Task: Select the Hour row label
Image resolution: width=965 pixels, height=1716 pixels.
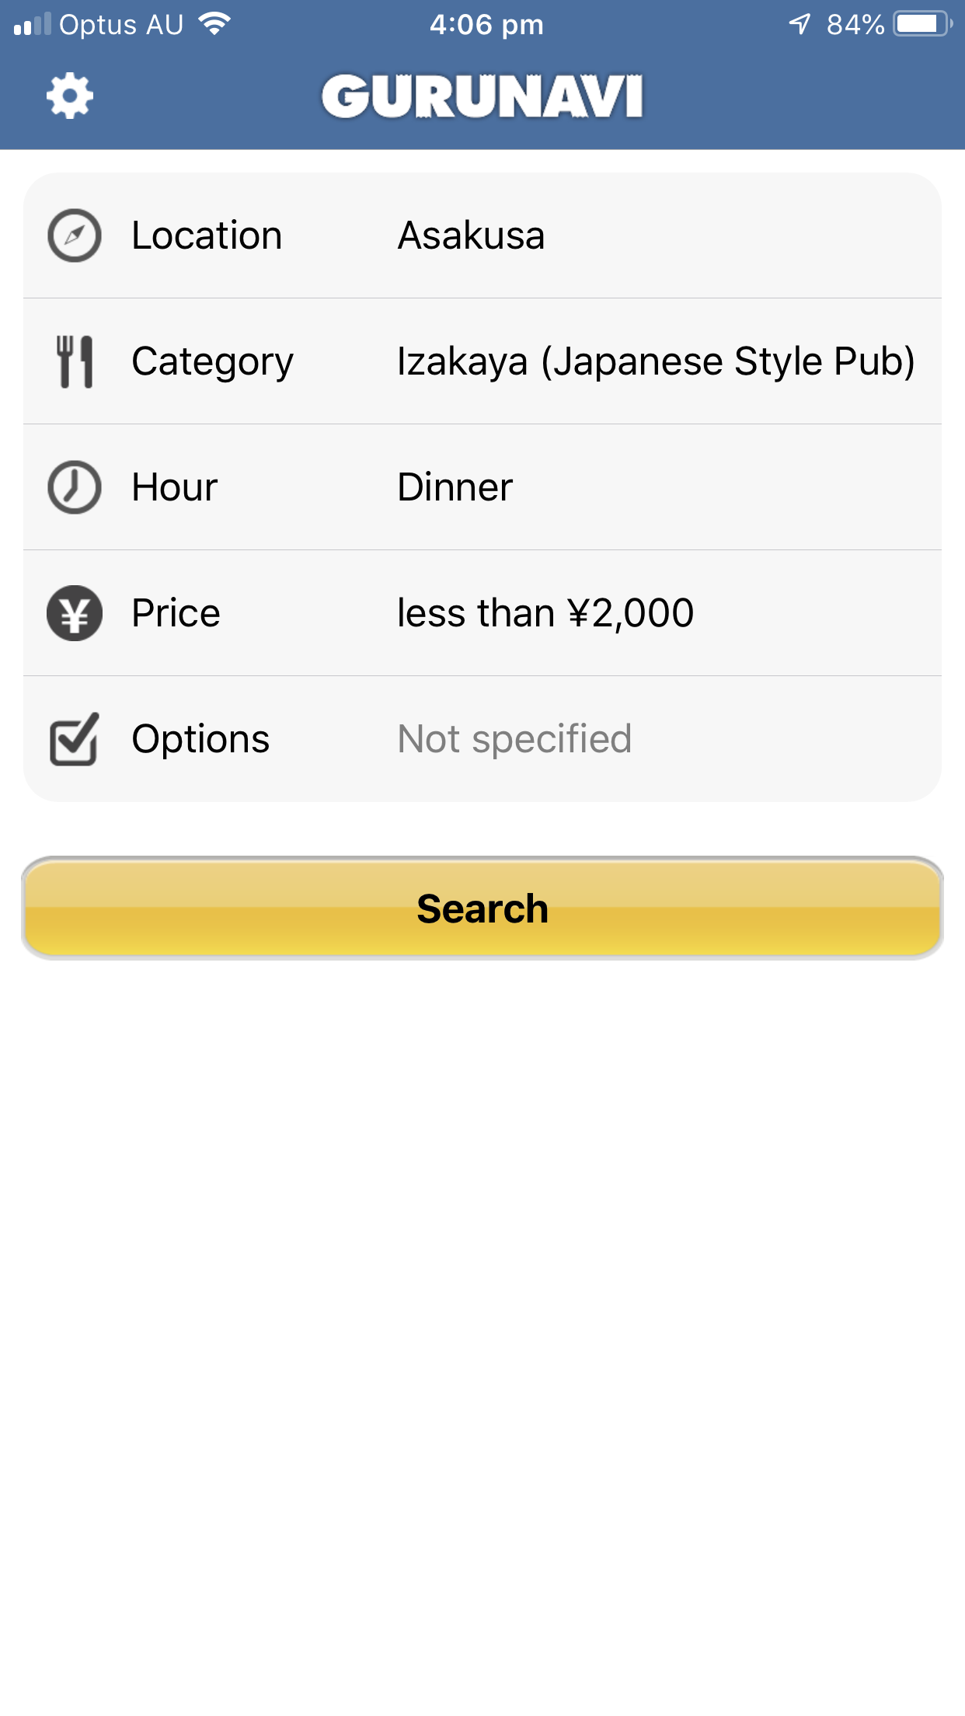Action: (x=175, y=487)
